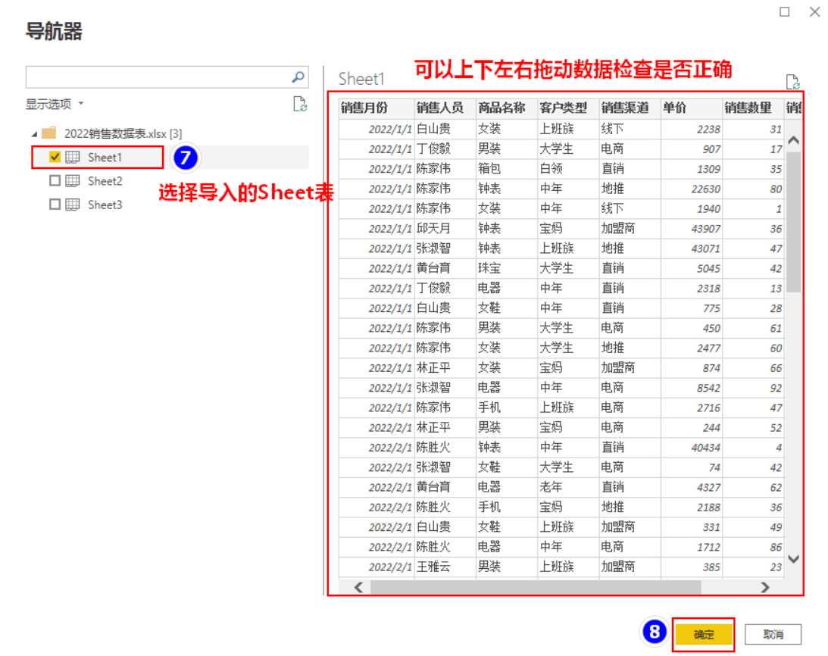Click the Sheet1 table icon

pos(72,157)
